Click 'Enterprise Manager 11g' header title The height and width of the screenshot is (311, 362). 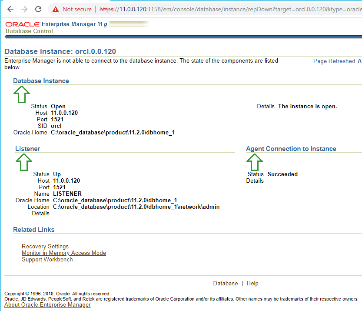[x=74, y=24]
